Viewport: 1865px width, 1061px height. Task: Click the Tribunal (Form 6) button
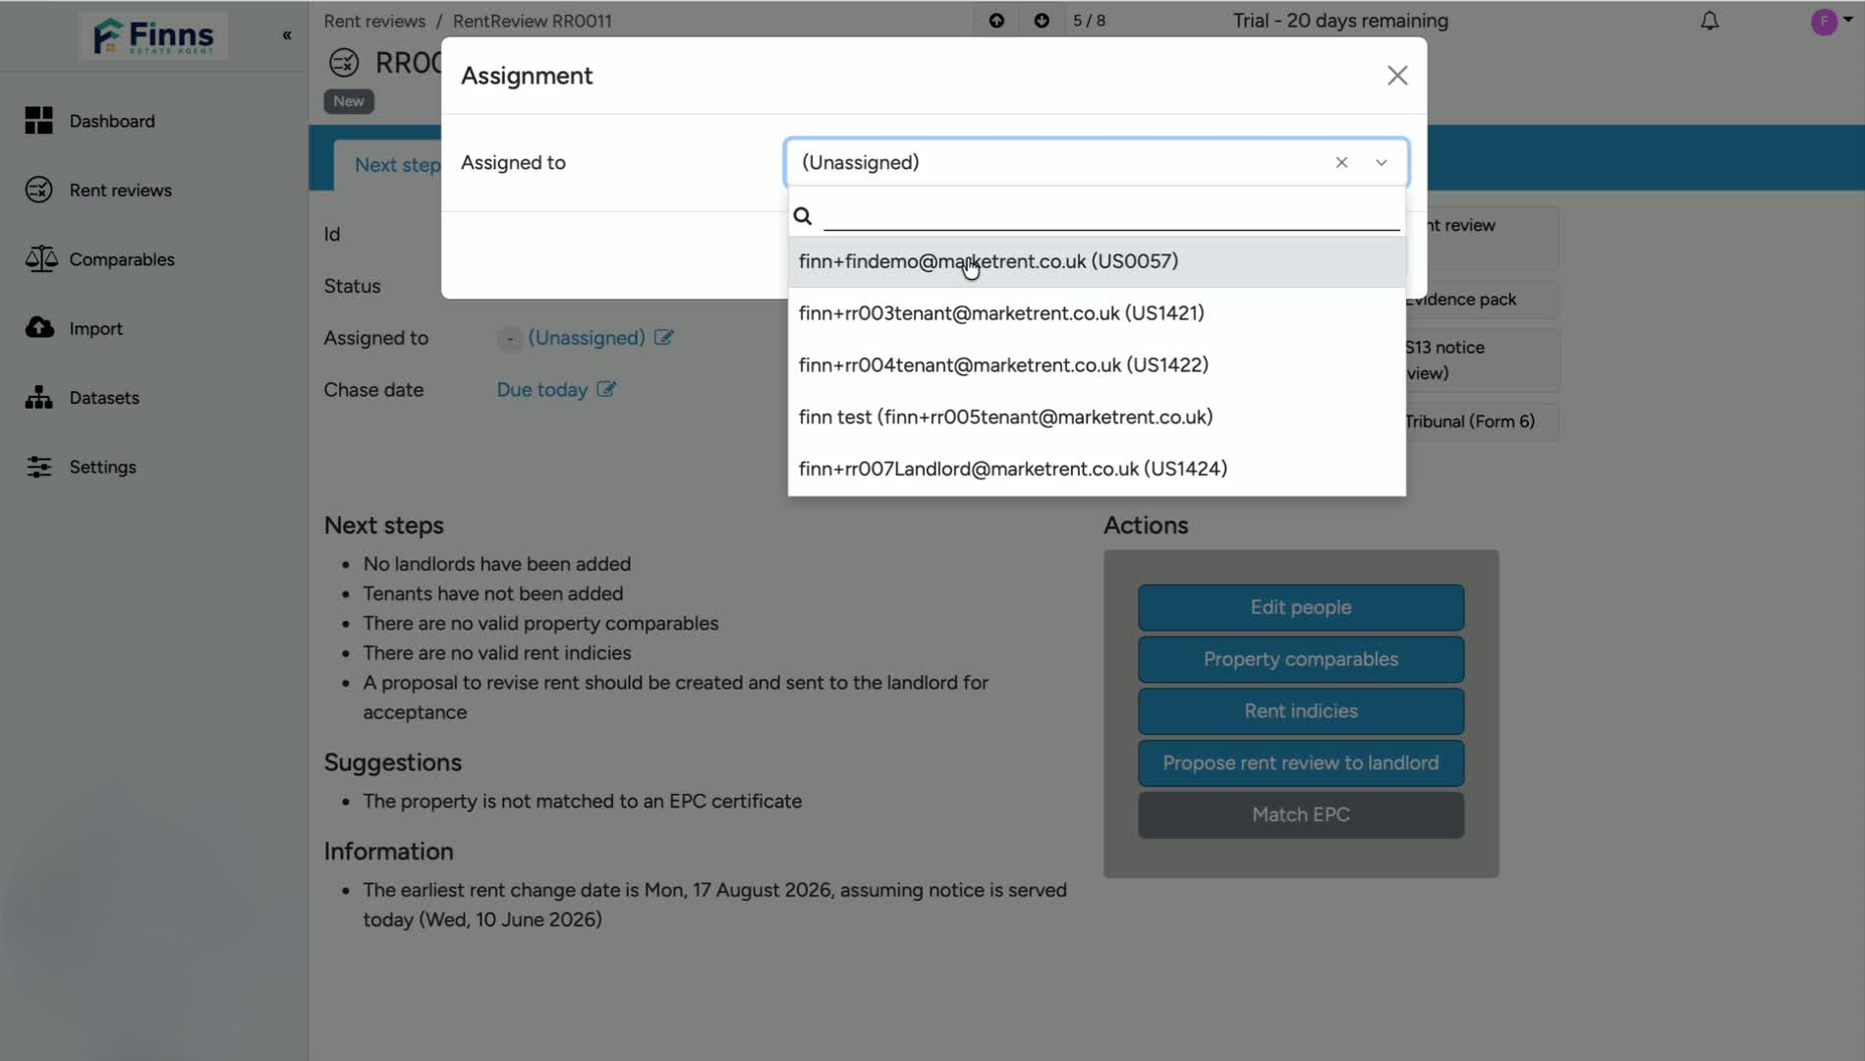click(1482, 421)
